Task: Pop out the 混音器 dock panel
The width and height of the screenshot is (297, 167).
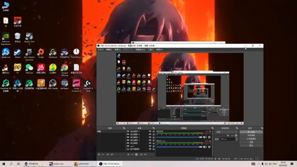Action: click(x=212, y=128)
